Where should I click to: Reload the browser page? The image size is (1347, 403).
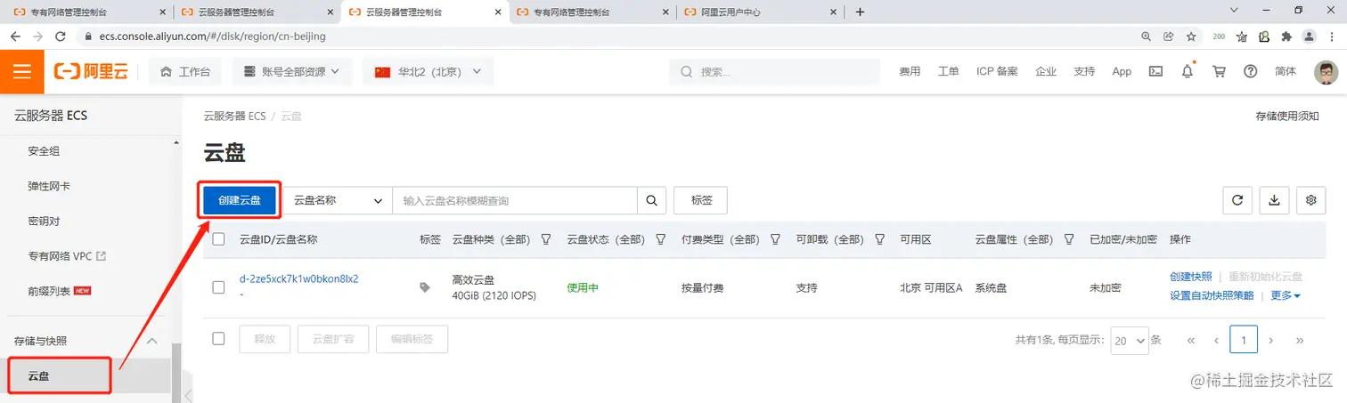coord(61,36)
